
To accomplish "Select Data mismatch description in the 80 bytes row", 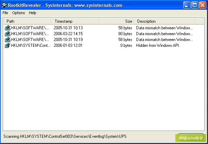I will 164,34.
